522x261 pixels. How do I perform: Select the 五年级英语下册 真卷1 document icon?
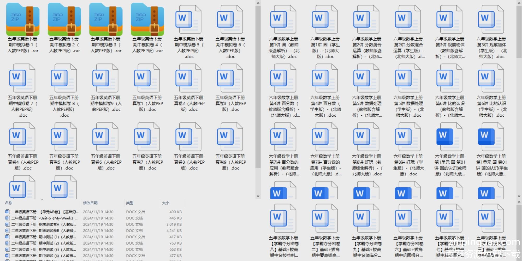(x=147, y=78)
